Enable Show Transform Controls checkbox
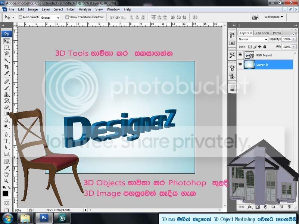299x224 pixels. (x=67, y=17)
